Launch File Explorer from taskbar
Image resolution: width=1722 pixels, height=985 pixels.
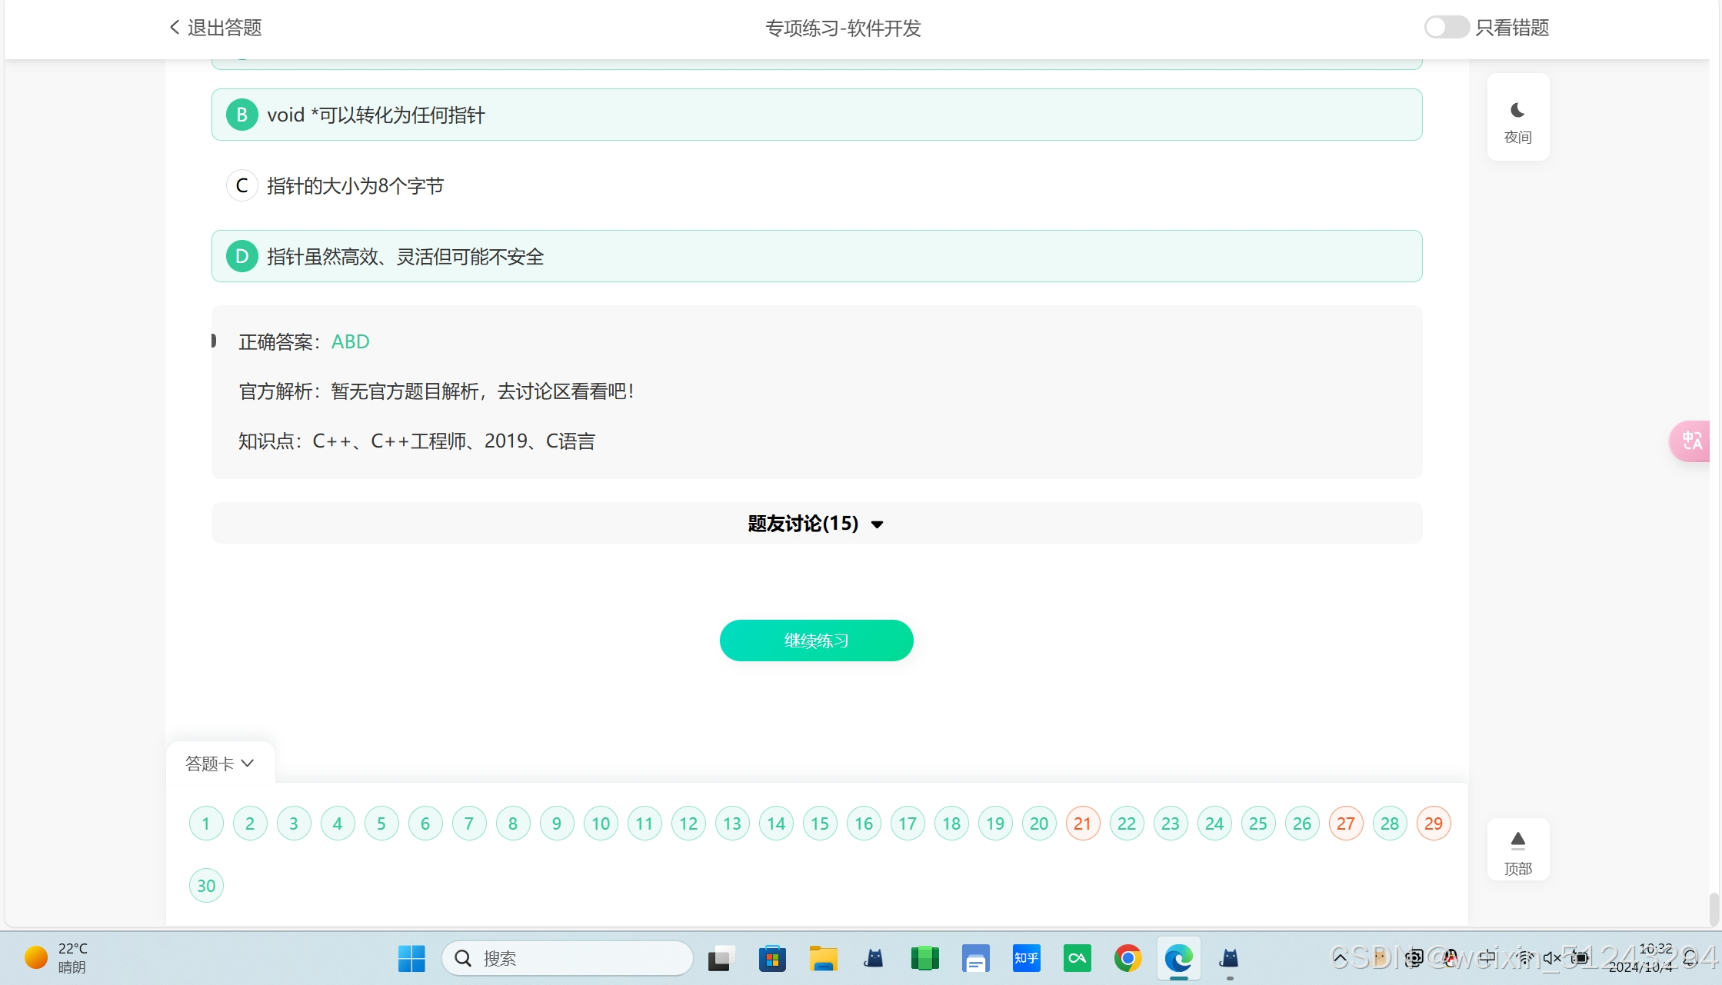click(x=823, y=958)
